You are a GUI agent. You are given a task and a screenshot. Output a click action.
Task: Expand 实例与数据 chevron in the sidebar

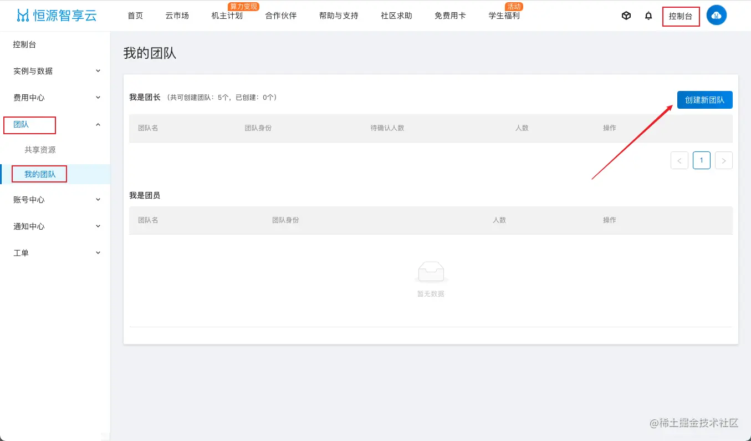coord(98,71)
